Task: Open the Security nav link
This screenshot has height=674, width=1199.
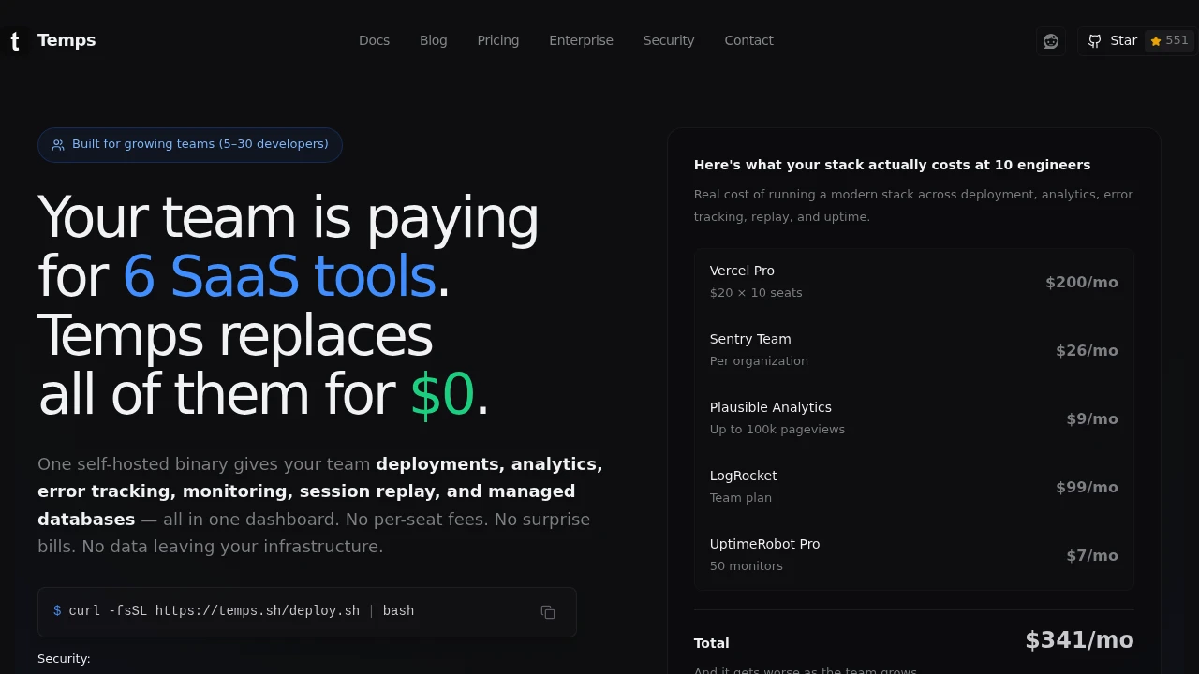Action: point(669,40)
